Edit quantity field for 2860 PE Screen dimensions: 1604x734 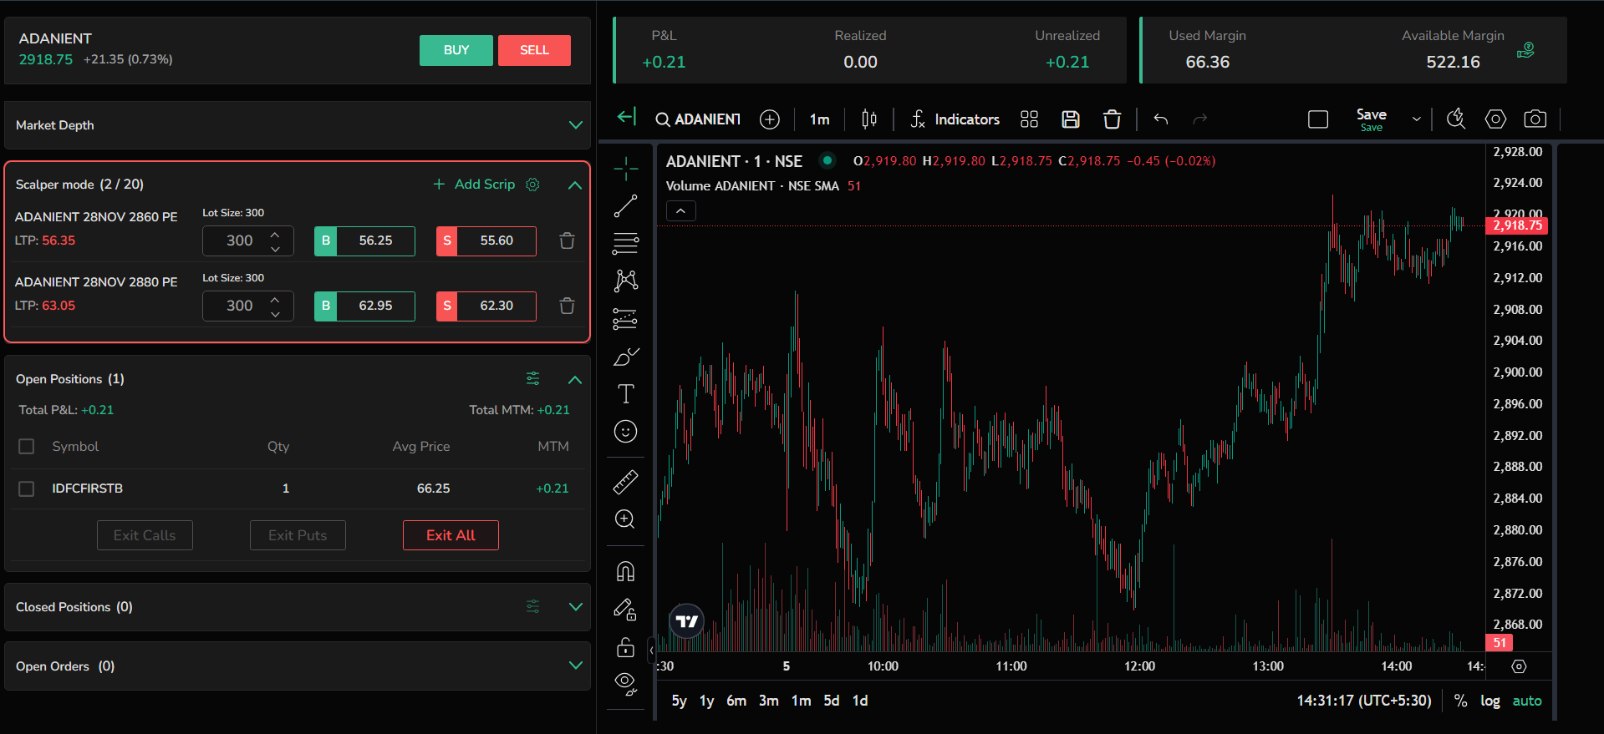click(x=240, y=240)
